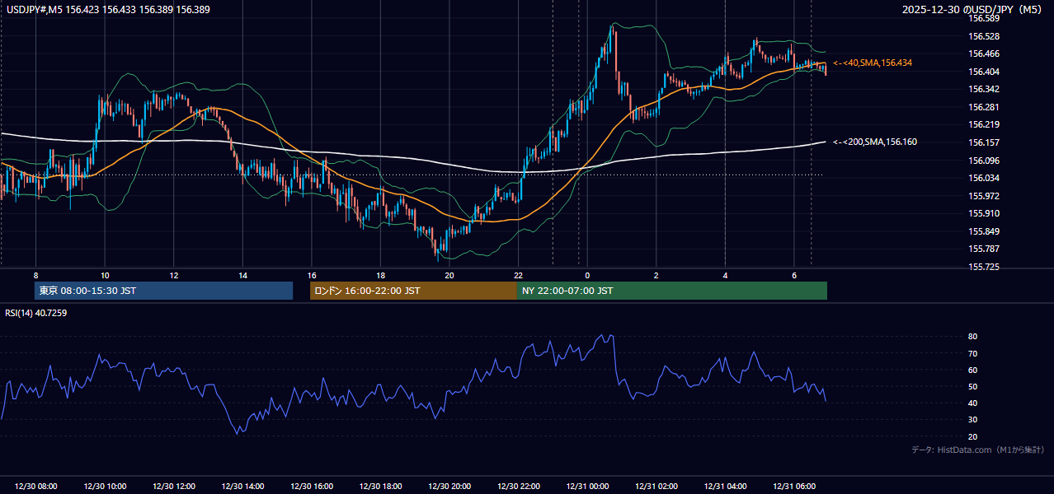Image resolution: width=1054 pixels, height=494 pixels.
Task: Click the 12/31 02:00 time label
Action: [x=656, y=487]
